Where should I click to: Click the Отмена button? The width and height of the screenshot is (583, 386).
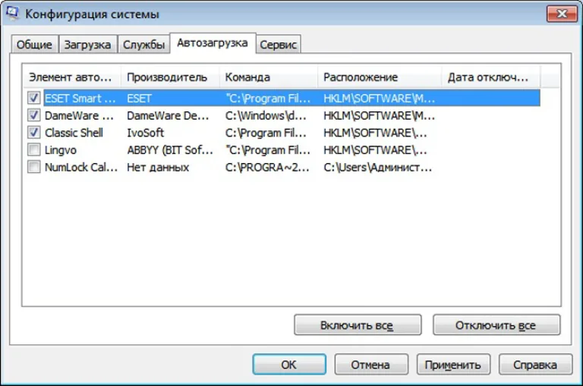tap(370, 365)
